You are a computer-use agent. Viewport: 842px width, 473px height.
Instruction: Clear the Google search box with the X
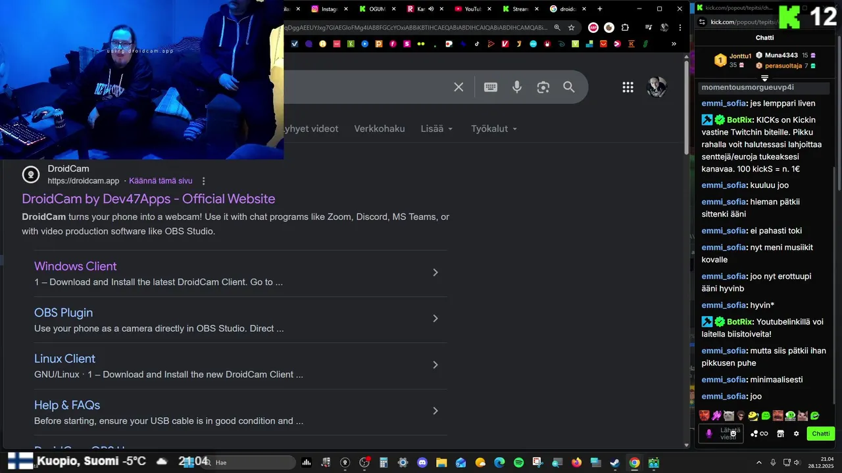click(458, 87)
